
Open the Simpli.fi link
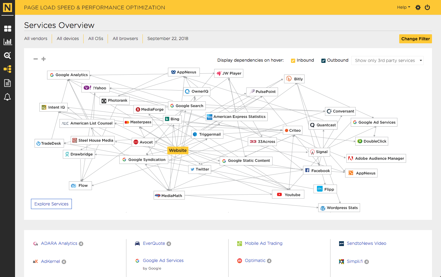355,261
